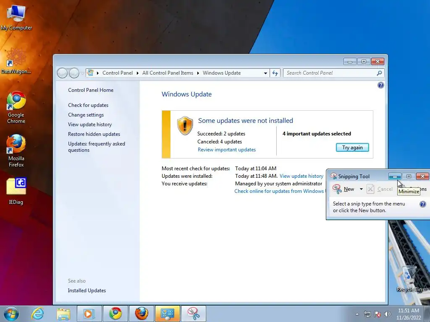The width and height of the screenshot is (430, 322).
Task: Click All Control Panel Items breadcrumb
Action: (168, 73)
